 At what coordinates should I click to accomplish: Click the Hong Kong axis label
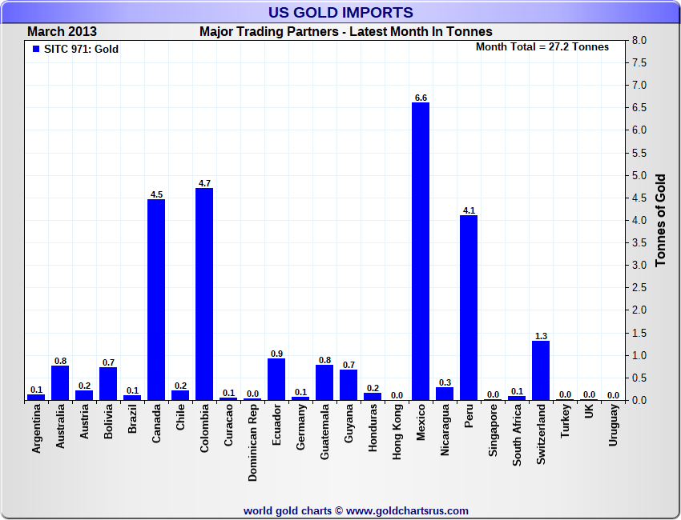397,431
